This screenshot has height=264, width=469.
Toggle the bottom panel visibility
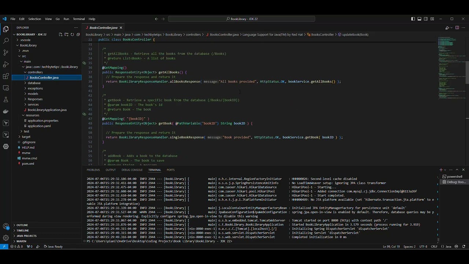coord(419,19)
